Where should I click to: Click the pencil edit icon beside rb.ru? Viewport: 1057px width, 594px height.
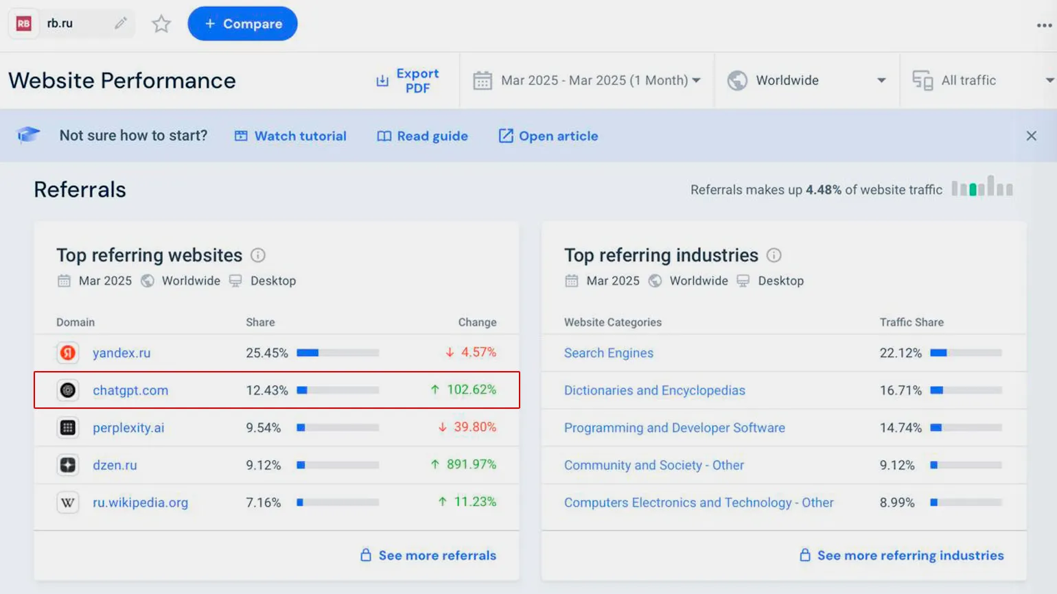[121, 23]
